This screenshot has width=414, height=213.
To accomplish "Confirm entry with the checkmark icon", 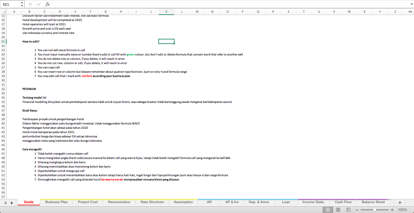I will point(39,4).
